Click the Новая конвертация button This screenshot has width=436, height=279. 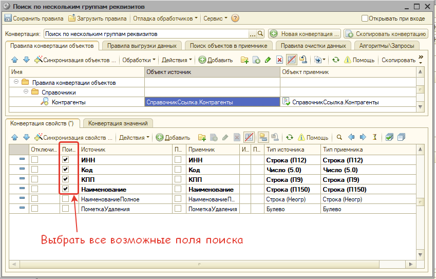305,34
